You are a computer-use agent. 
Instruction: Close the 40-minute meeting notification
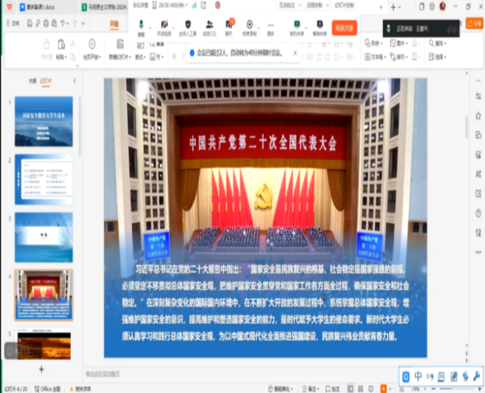pyautogui.click(x=295, y=53)
